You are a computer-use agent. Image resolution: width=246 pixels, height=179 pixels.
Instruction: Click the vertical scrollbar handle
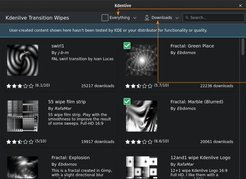point(243,47)
